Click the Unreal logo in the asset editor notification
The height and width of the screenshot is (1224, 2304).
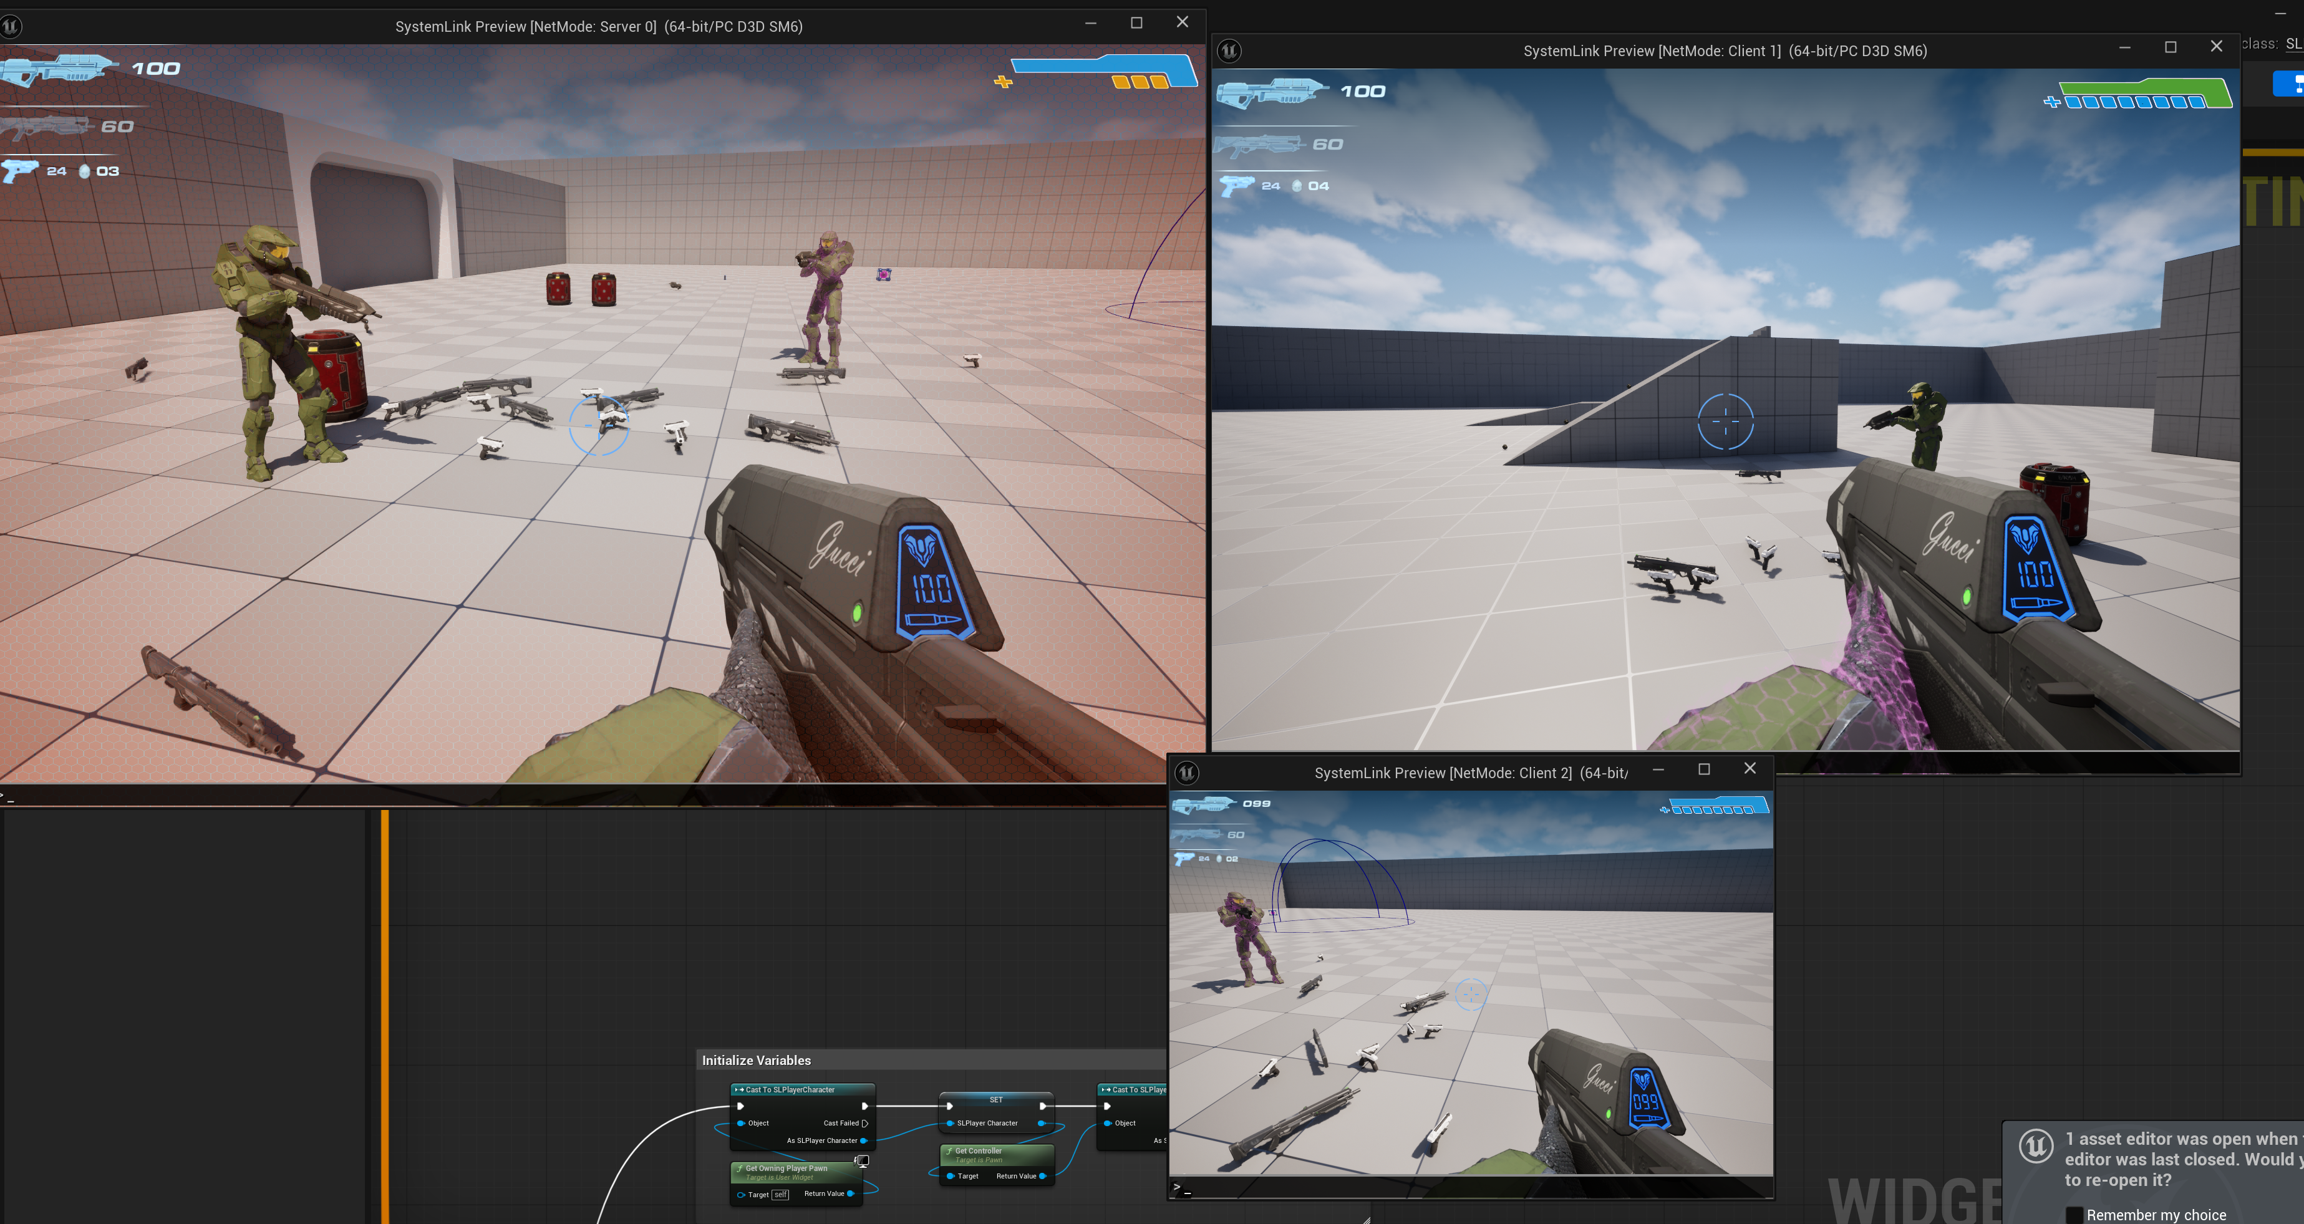[x=2036, y=1145]
